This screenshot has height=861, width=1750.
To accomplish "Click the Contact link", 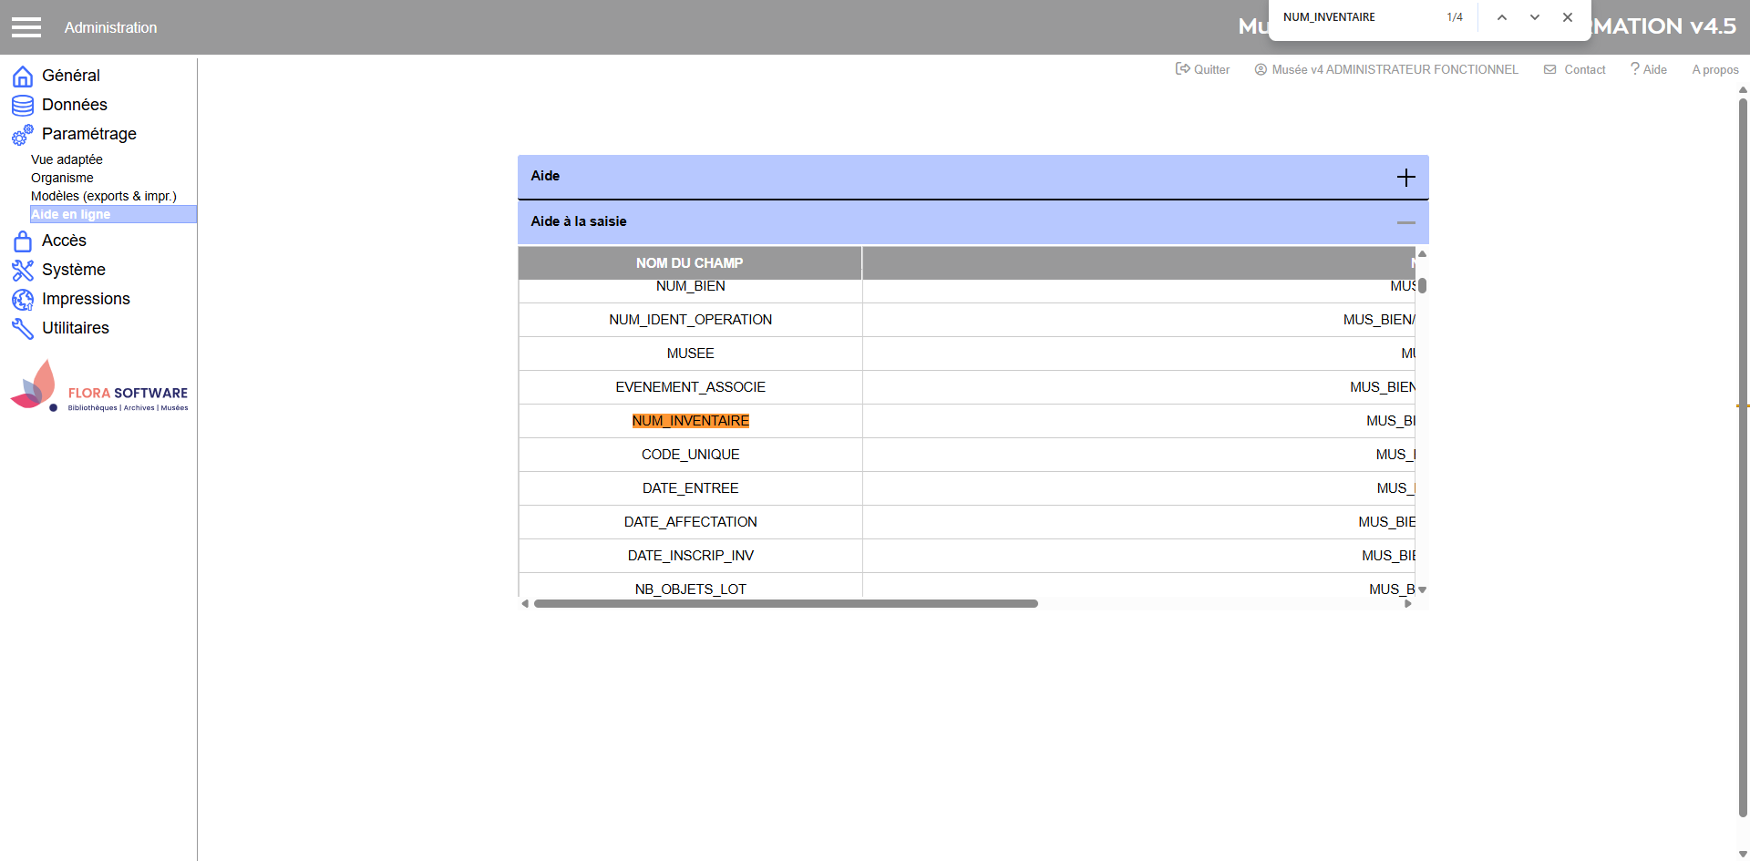I will 1575,69.
